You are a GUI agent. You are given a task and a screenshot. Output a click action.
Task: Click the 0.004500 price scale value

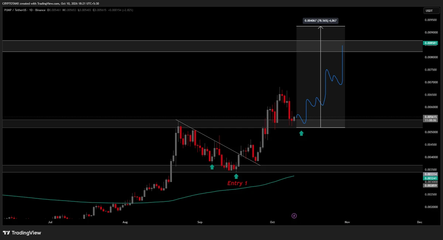point(431,145)
